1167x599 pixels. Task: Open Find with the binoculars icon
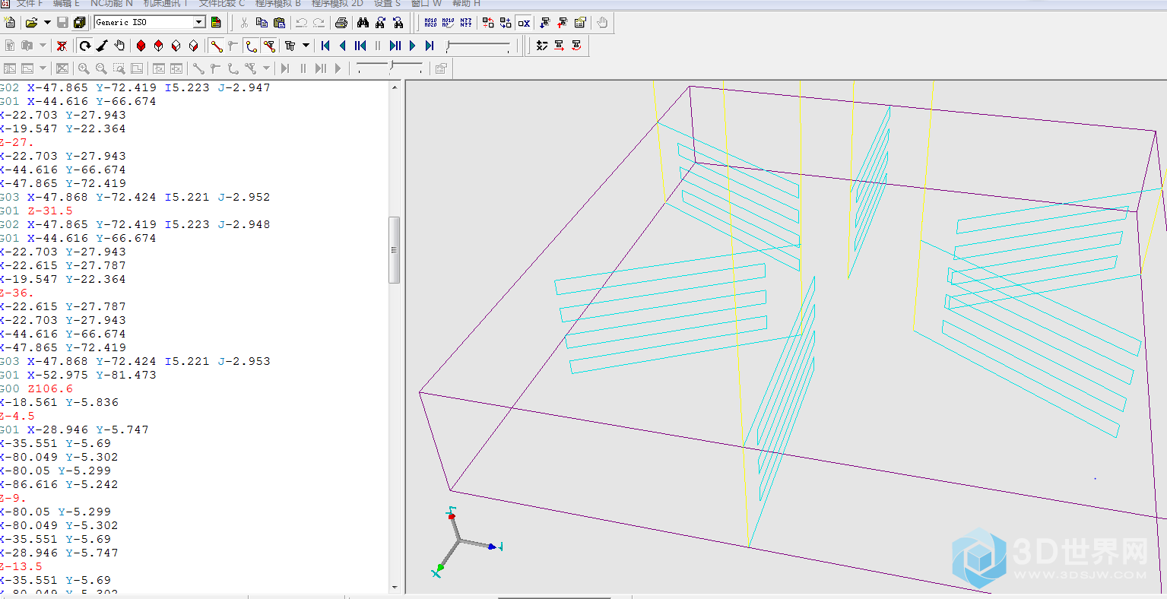tap(363, 23)
